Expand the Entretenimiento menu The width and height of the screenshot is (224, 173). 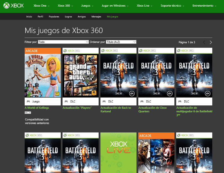204,6
